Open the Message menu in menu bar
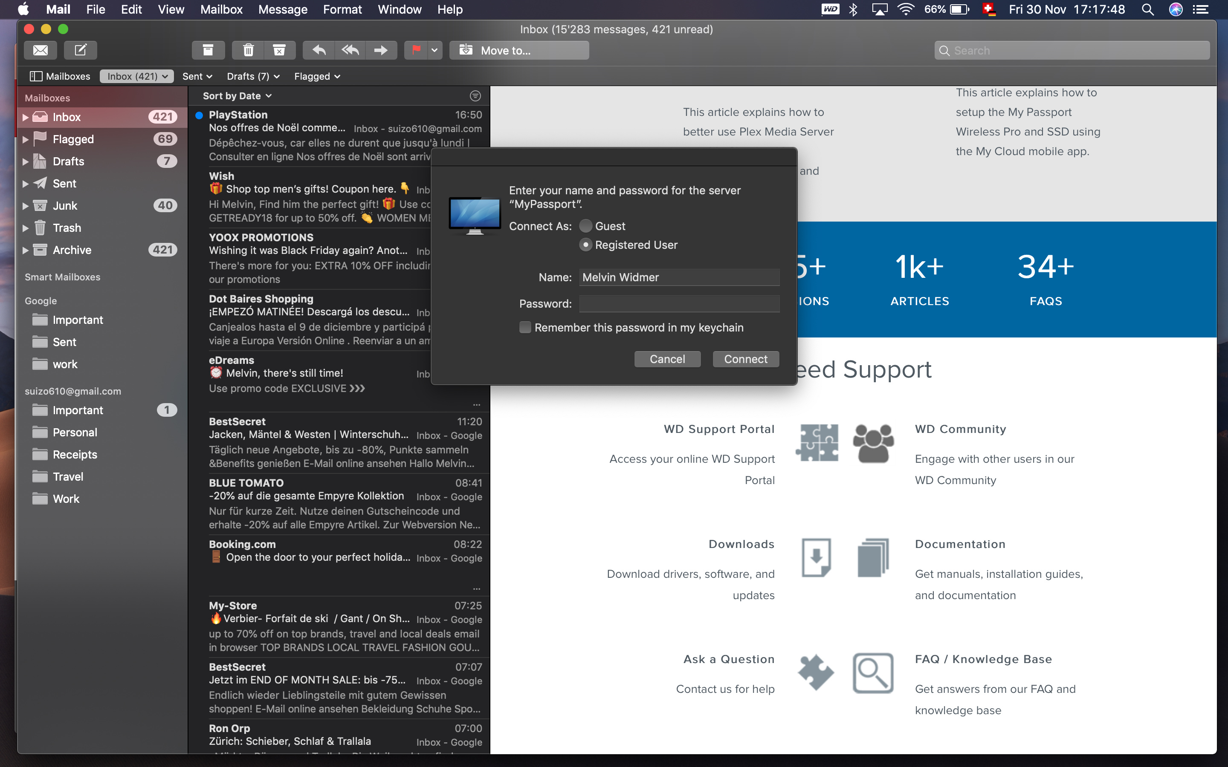 click(x=282, y=10)
